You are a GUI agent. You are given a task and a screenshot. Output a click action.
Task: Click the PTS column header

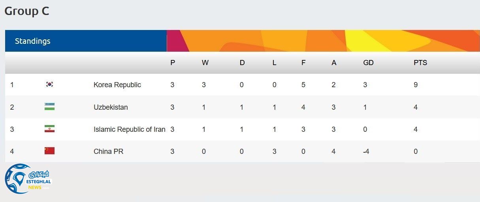coord(420,63)
